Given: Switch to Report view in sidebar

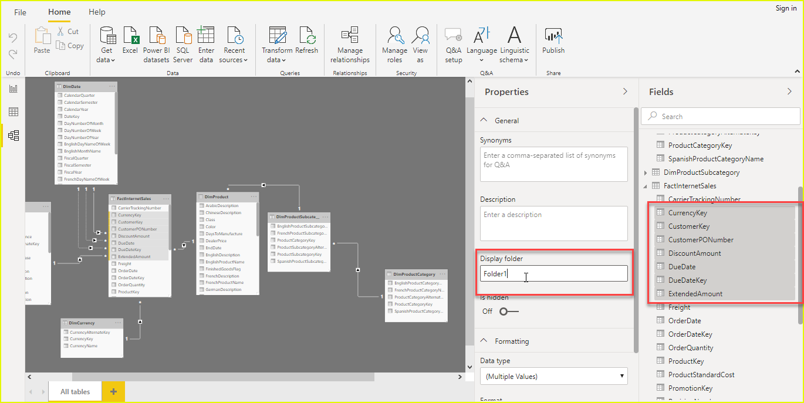Looking at the screenshot, I should tap(13, 89).
